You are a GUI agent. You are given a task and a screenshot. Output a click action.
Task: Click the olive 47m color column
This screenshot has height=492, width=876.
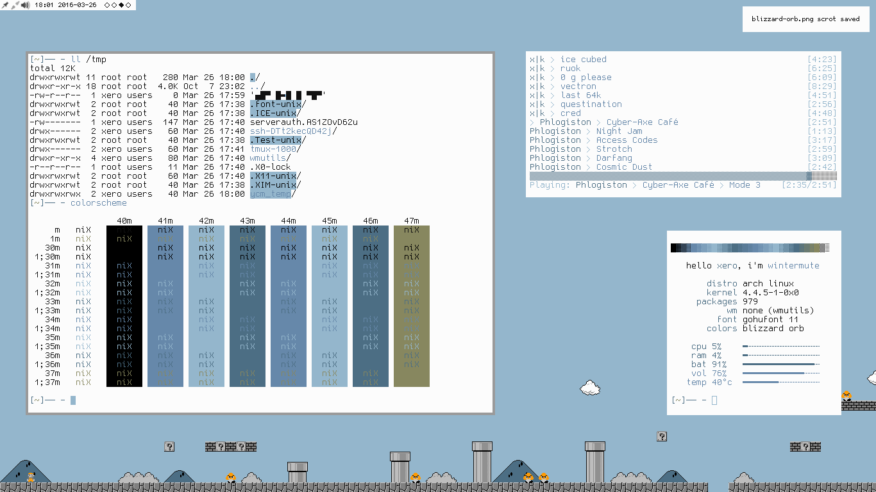click(x=412, y=306)
